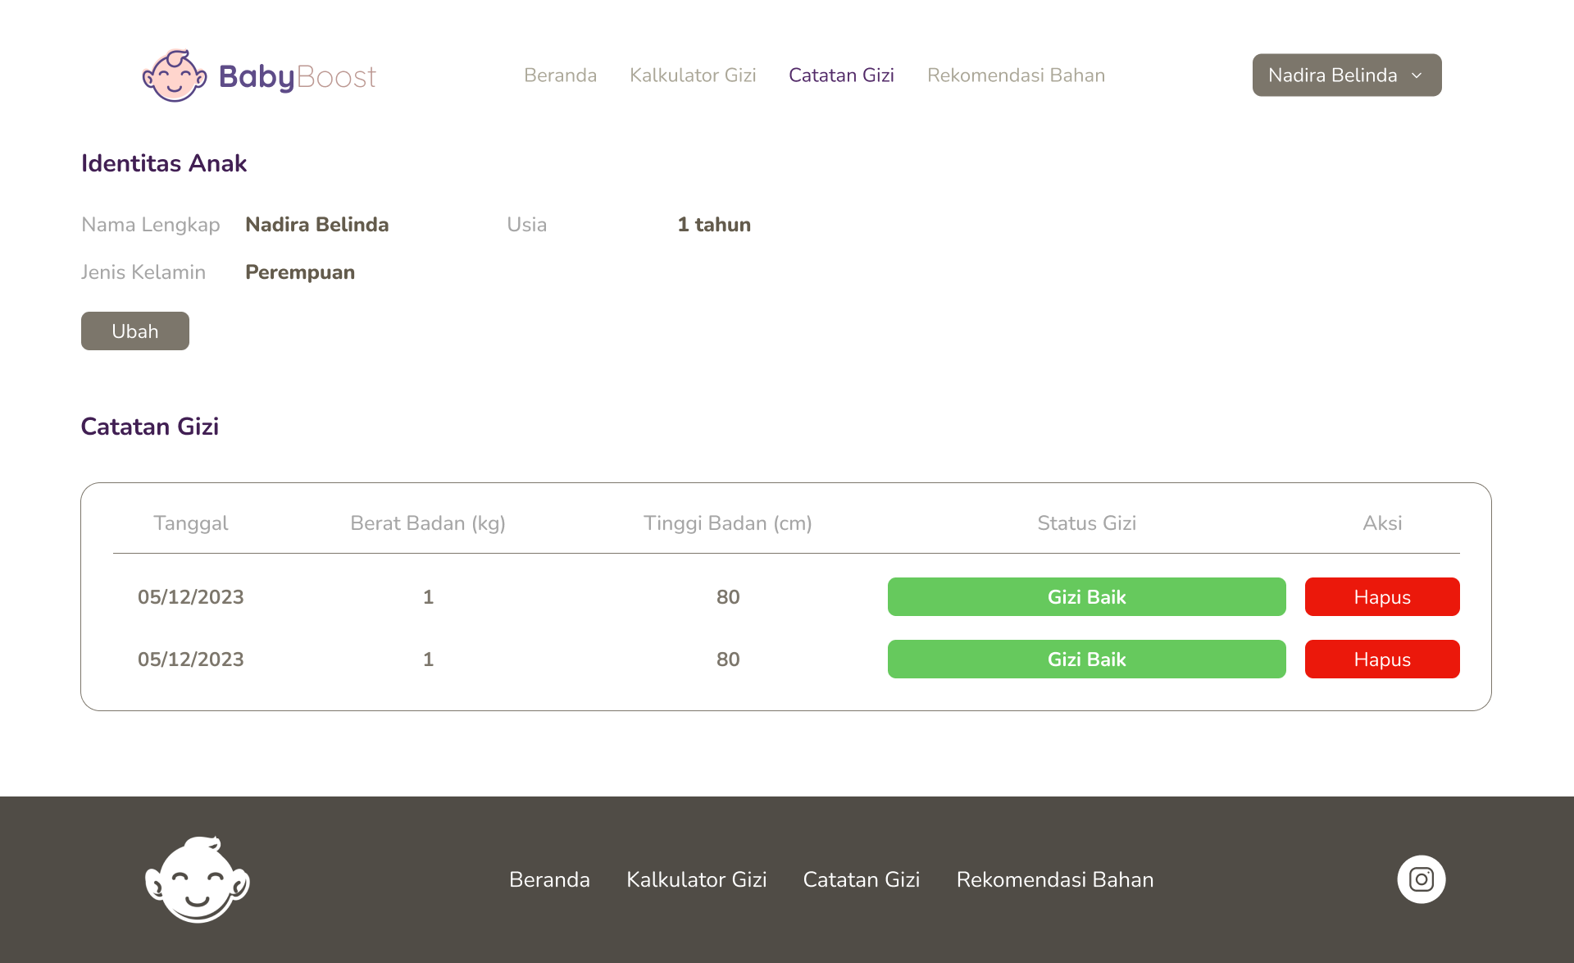Click the first Gizi Baik status badge

click(x=1086, y=597)
